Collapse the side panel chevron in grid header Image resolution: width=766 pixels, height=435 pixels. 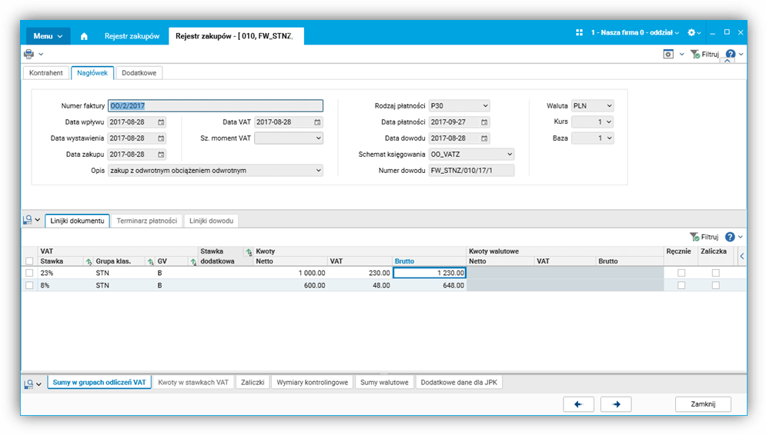741,256
